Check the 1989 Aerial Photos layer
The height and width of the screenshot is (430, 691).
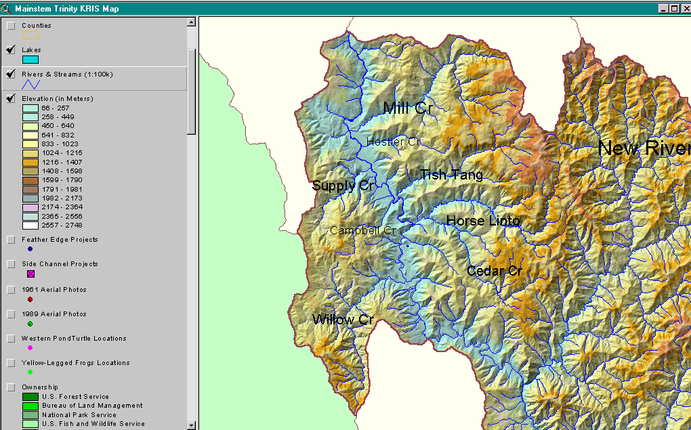[x=11, y=315]
